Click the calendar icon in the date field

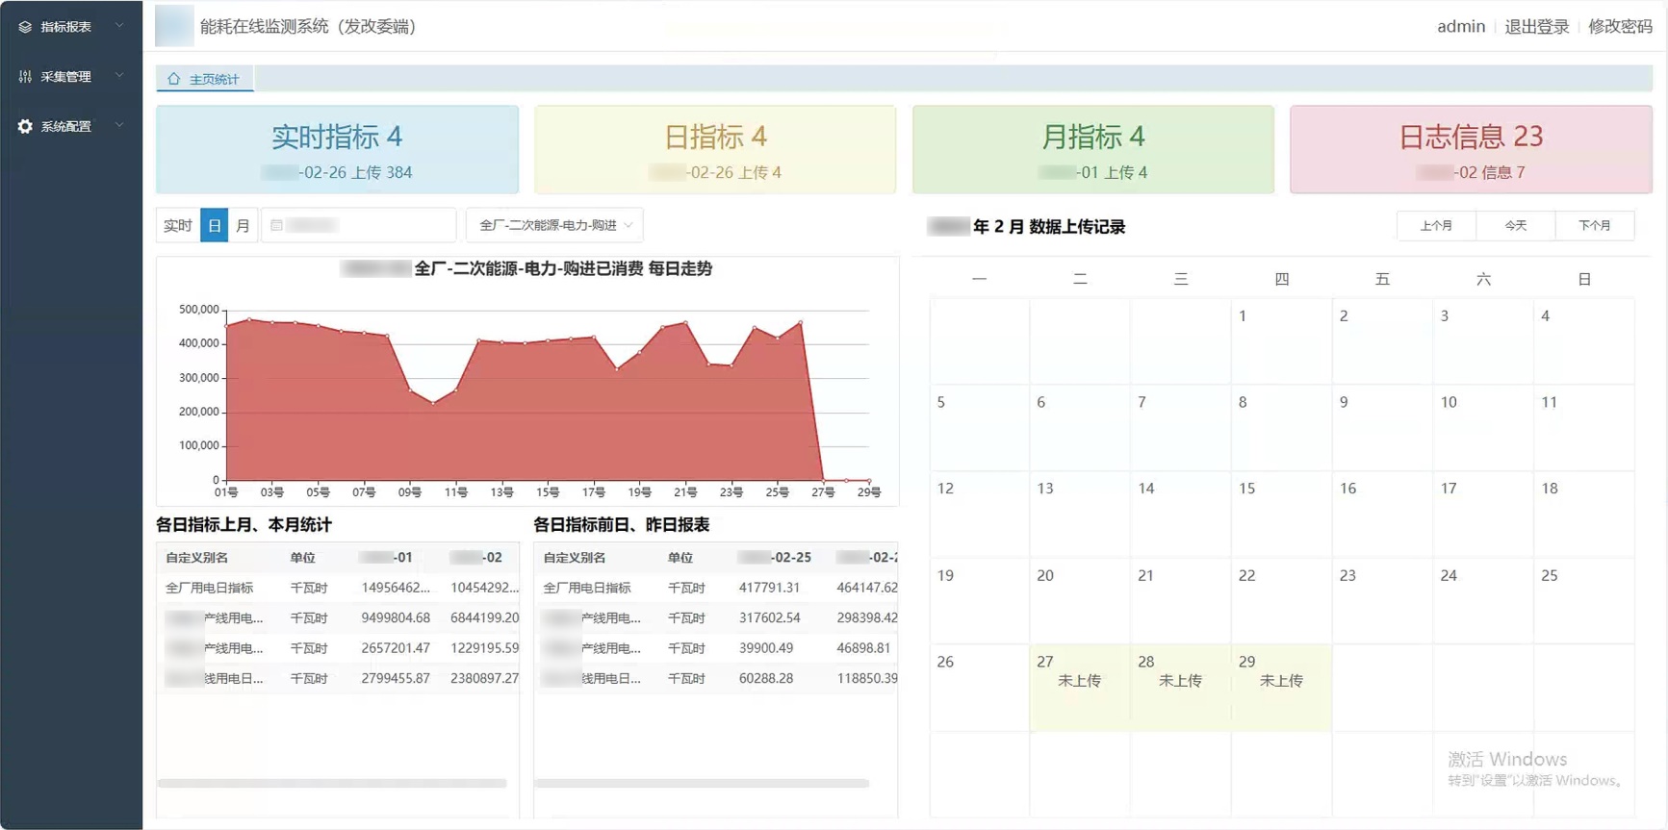(276, 225)
